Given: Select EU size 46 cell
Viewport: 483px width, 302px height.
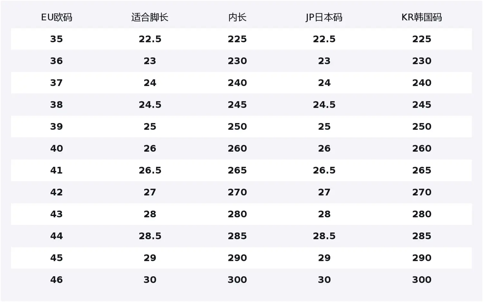Looking at the screenshot, I should point(57,280).
